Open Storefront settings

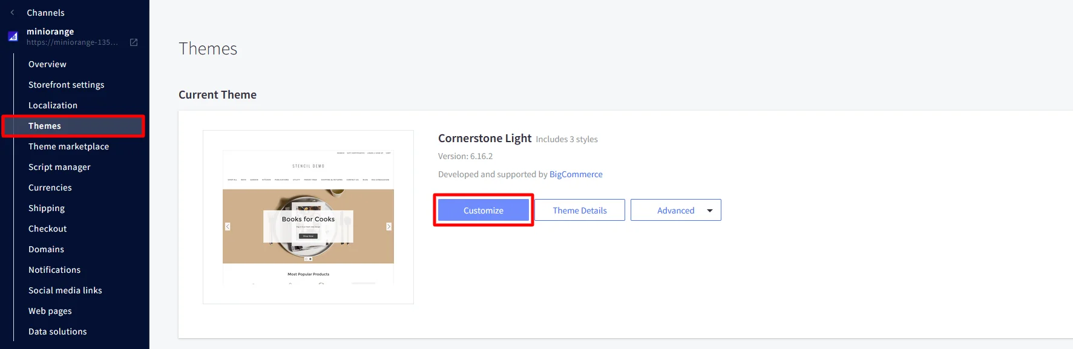(66, 85)
